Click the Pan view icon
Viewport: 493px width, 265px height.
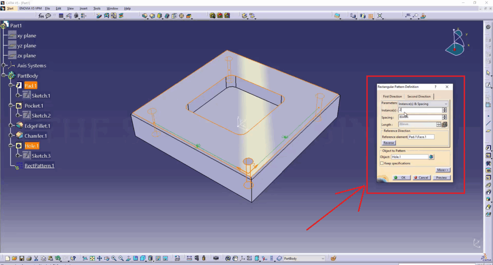[x=99, y=258]
